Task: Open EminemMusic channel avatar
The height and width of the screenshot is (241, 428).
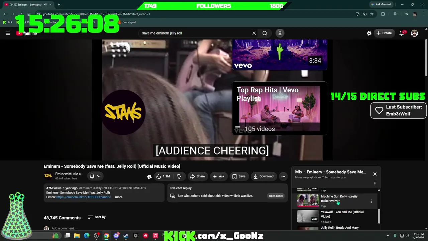Action: click(48, 176)
